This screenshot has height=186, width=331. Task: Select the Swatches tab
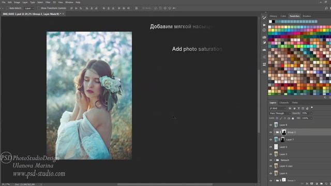tap(294, 16)
